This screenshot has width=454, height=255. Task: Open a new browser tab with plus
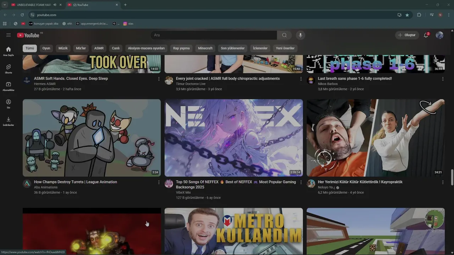pos(125,5)
